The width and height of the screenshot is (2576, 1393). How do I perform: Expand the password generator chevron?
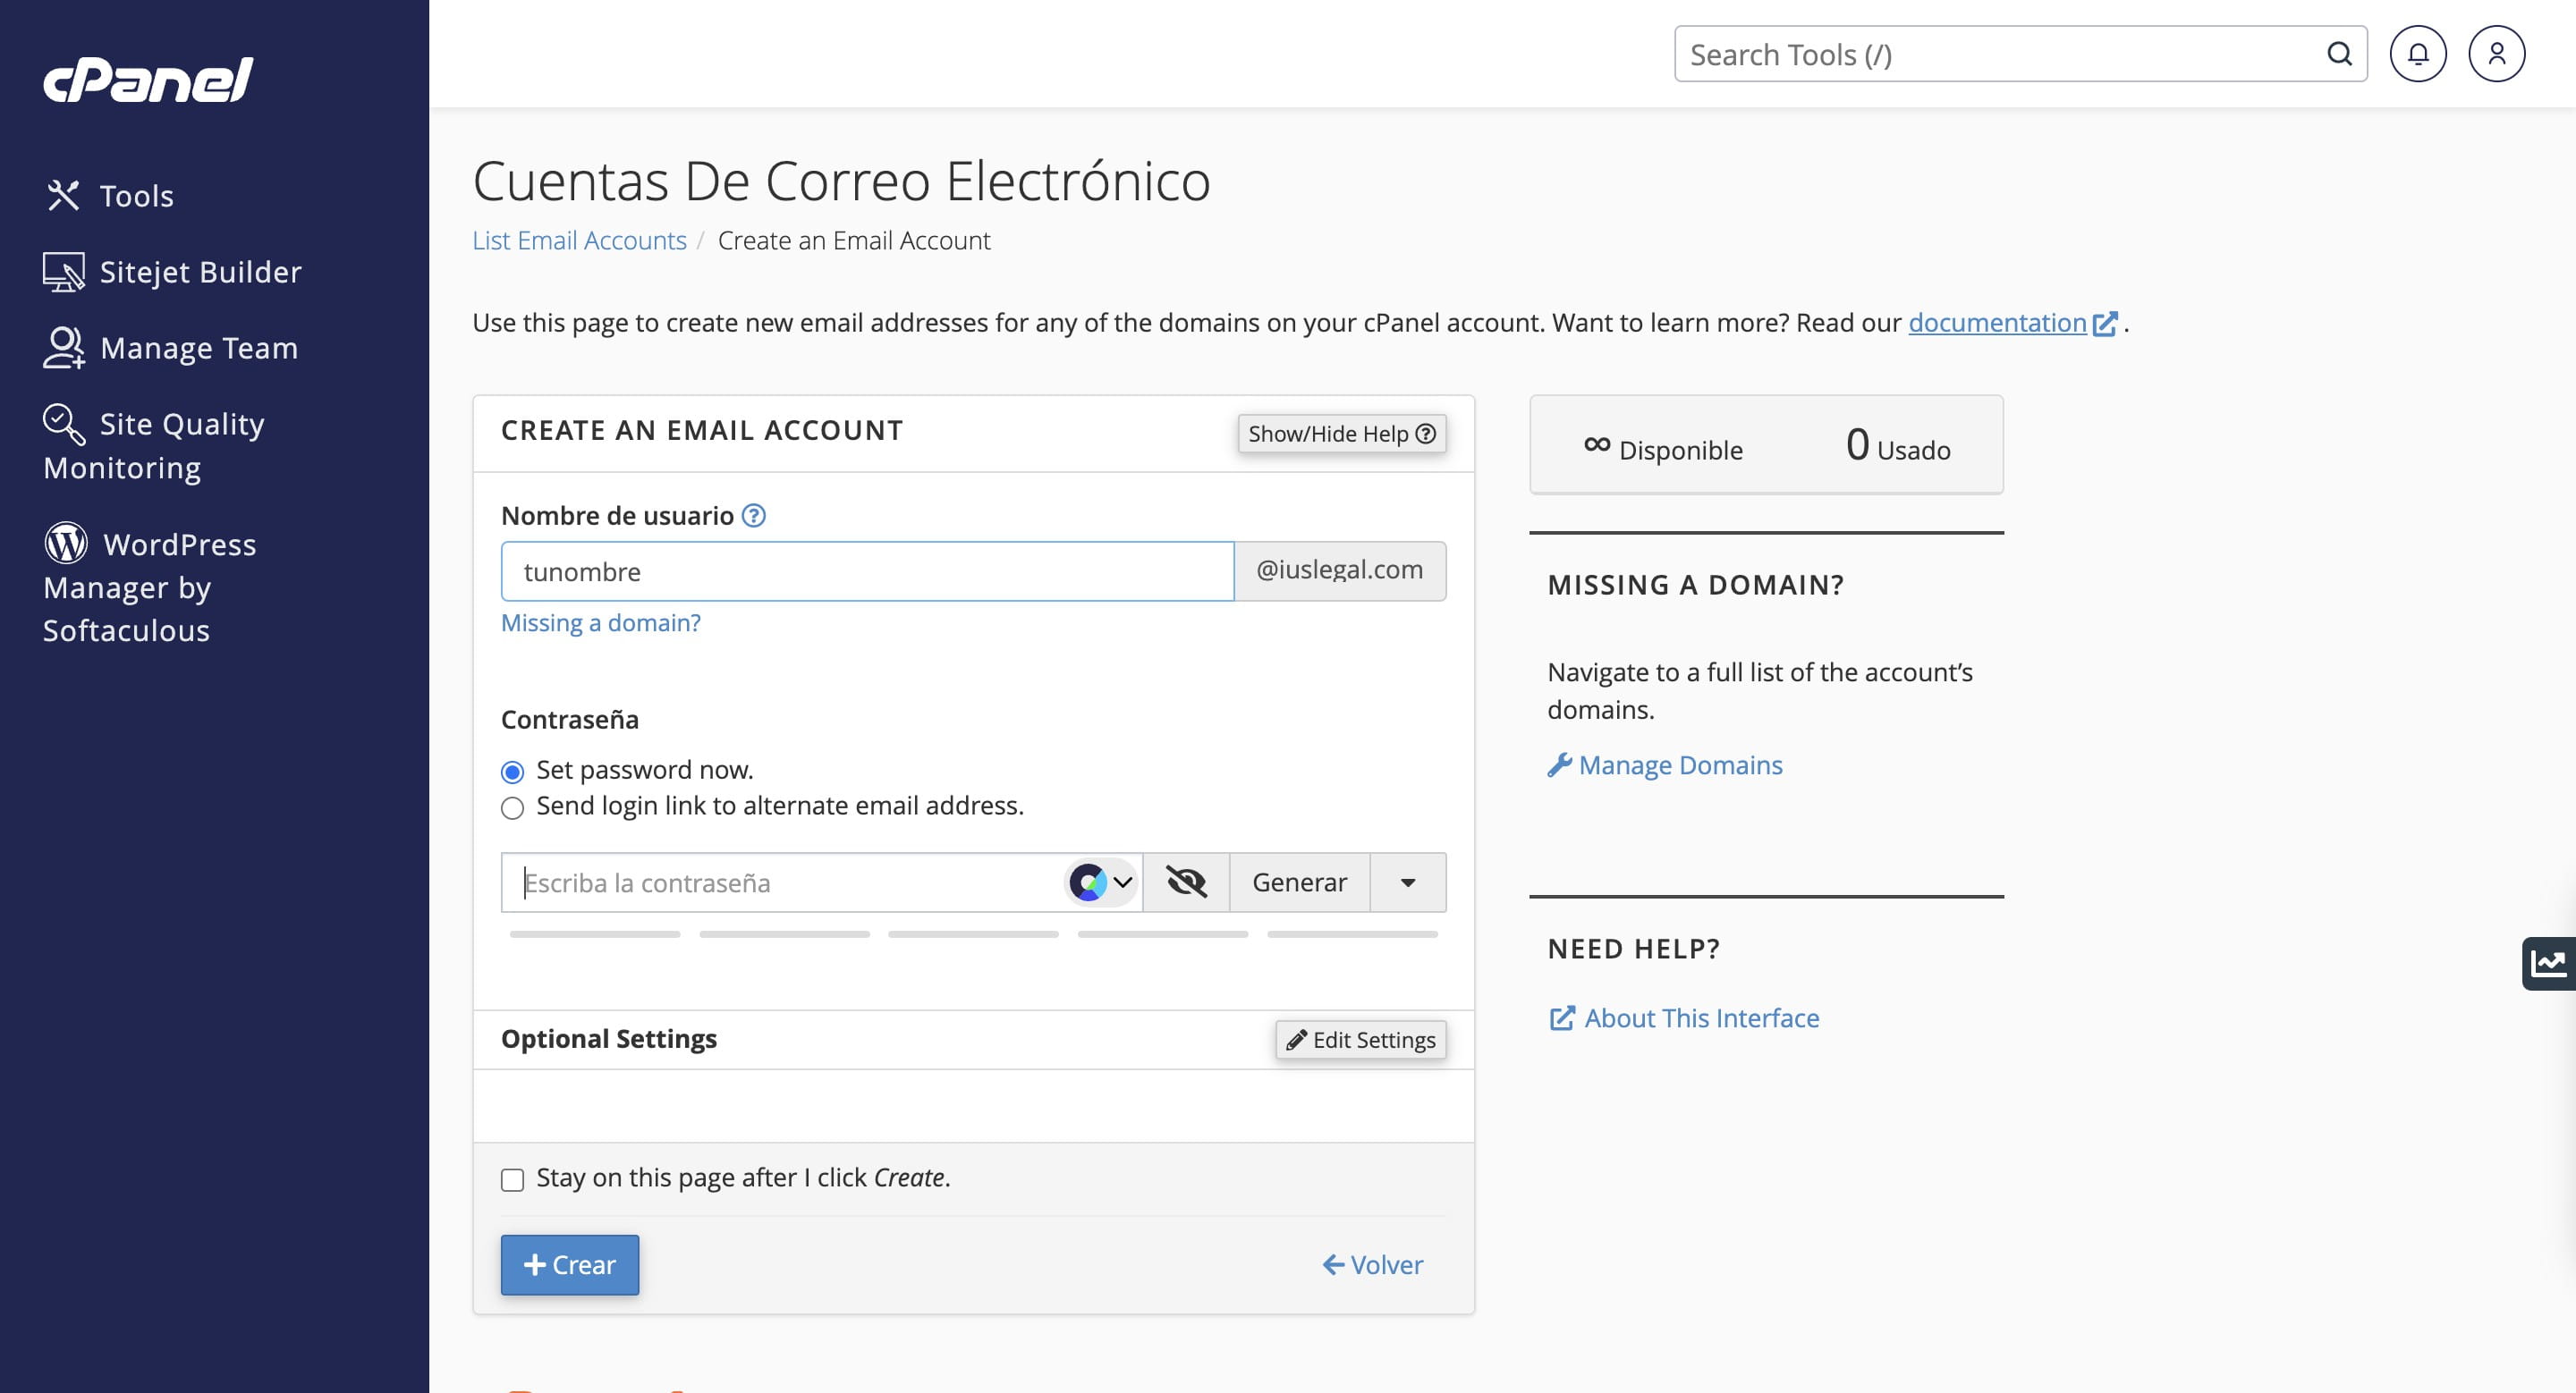point(1122,882)
